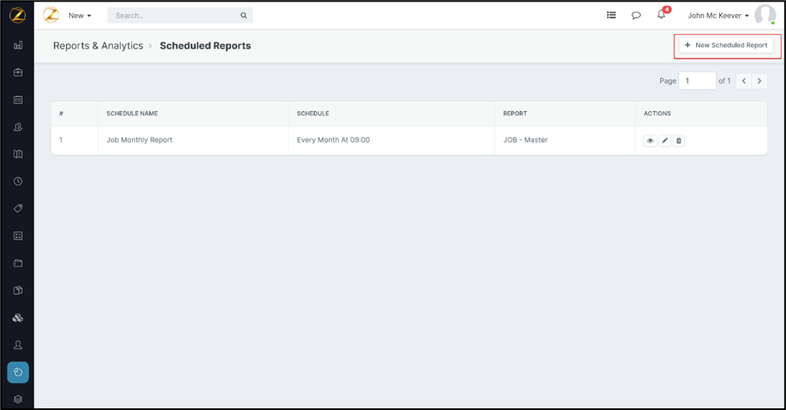The height and width of the screenshot is (410, 786).
Task: Open the chat messages bubble icon
Action: (636, 16)
